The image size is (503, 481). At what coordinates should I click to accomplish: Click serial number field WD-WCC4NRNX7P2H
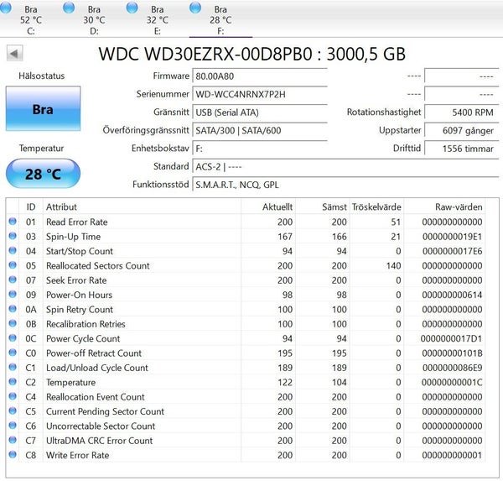(260, 94)
